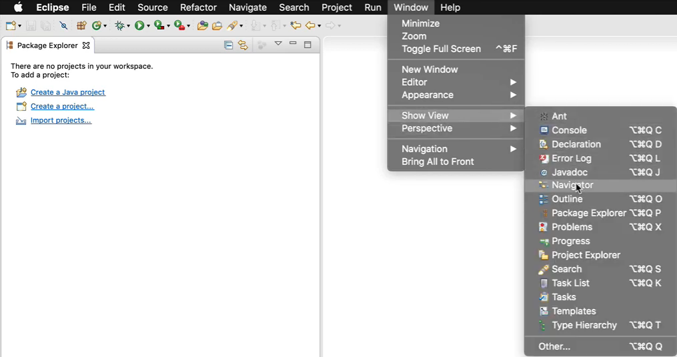The image size is (677, 357).
Task: Open the Help menu
Action: pyautogui.click(x=450, y=7)
